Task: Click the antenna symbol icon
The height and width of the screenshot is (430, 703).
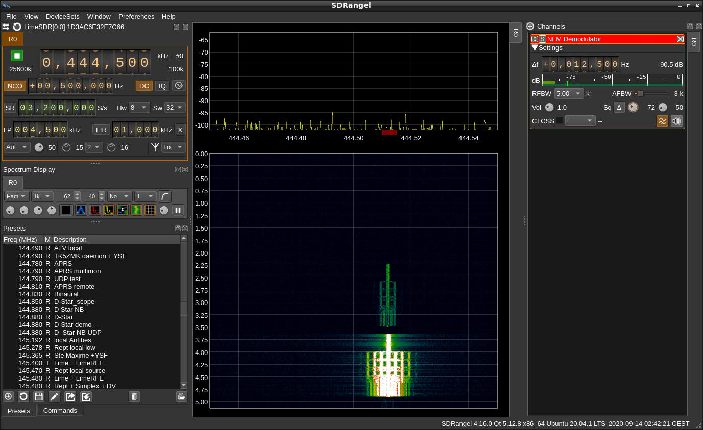Action: [x=155, y=147]
